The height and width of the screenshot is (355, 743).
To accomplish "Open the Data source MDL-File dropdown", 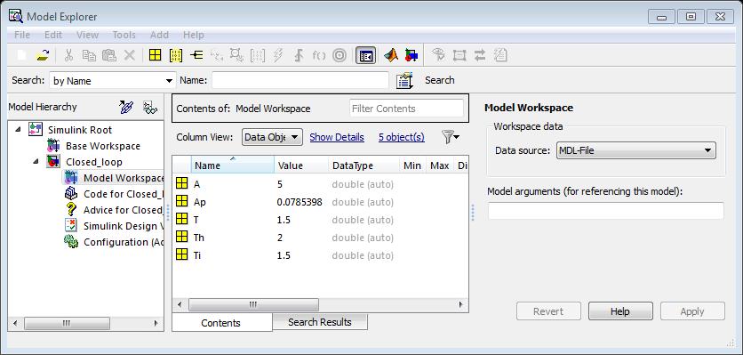I will (x=636, y=150).
